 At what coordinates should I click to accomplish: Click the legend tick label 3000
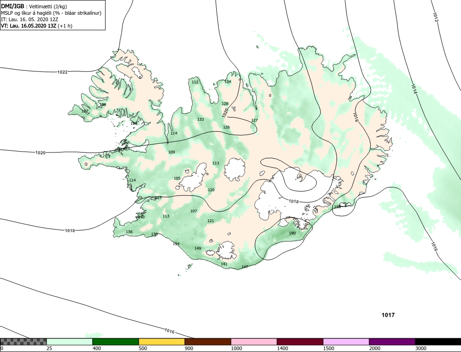tap(421, 348)
